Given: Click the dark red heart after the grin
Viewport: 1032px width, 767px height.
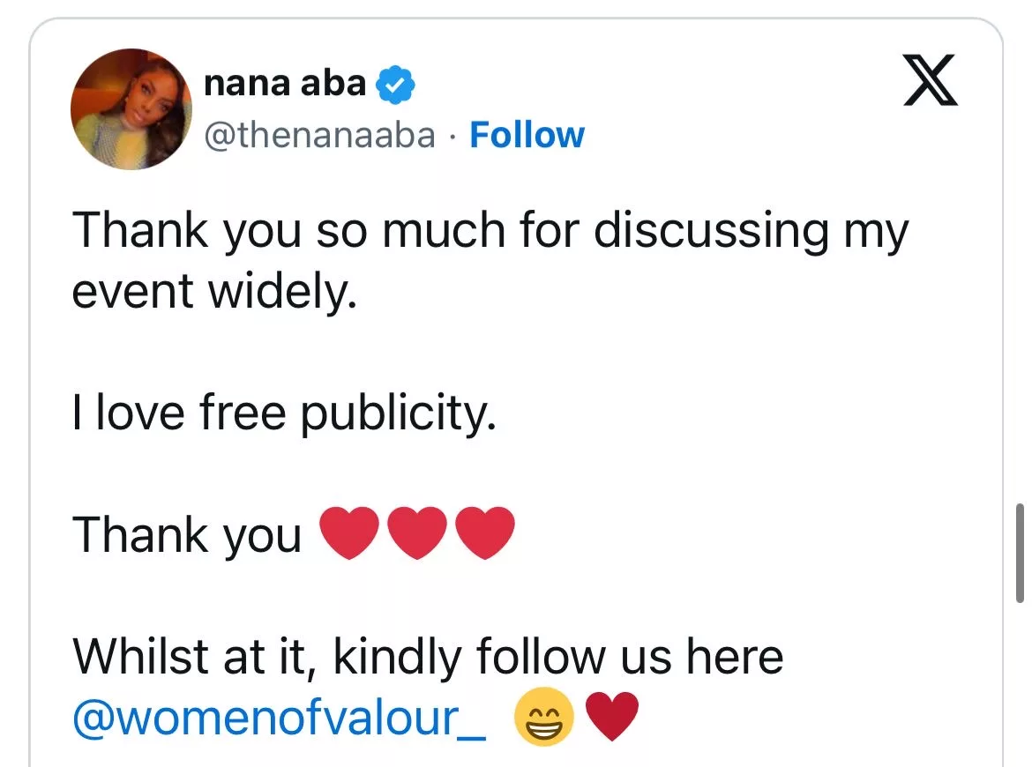Looking at the screenshot, I should (611, 718).
